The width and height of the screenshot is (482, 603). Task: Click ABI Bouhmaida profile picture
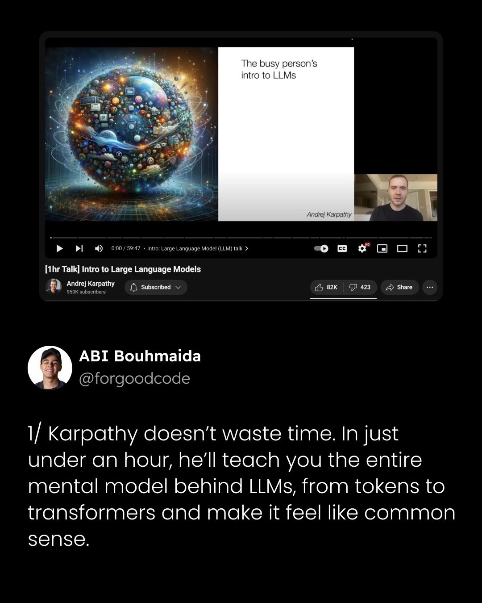tap(50, 368)
